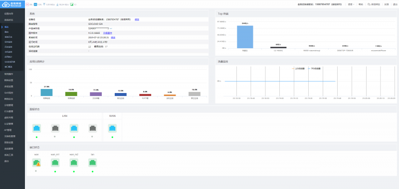Viewport: 399px width, 189px height.
Task: Click the wan_m1 interface port icon
Action: click(55, 163)
